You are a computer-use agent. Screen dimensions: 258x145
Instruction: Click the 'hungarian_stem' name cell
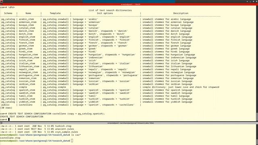point(28,55)
